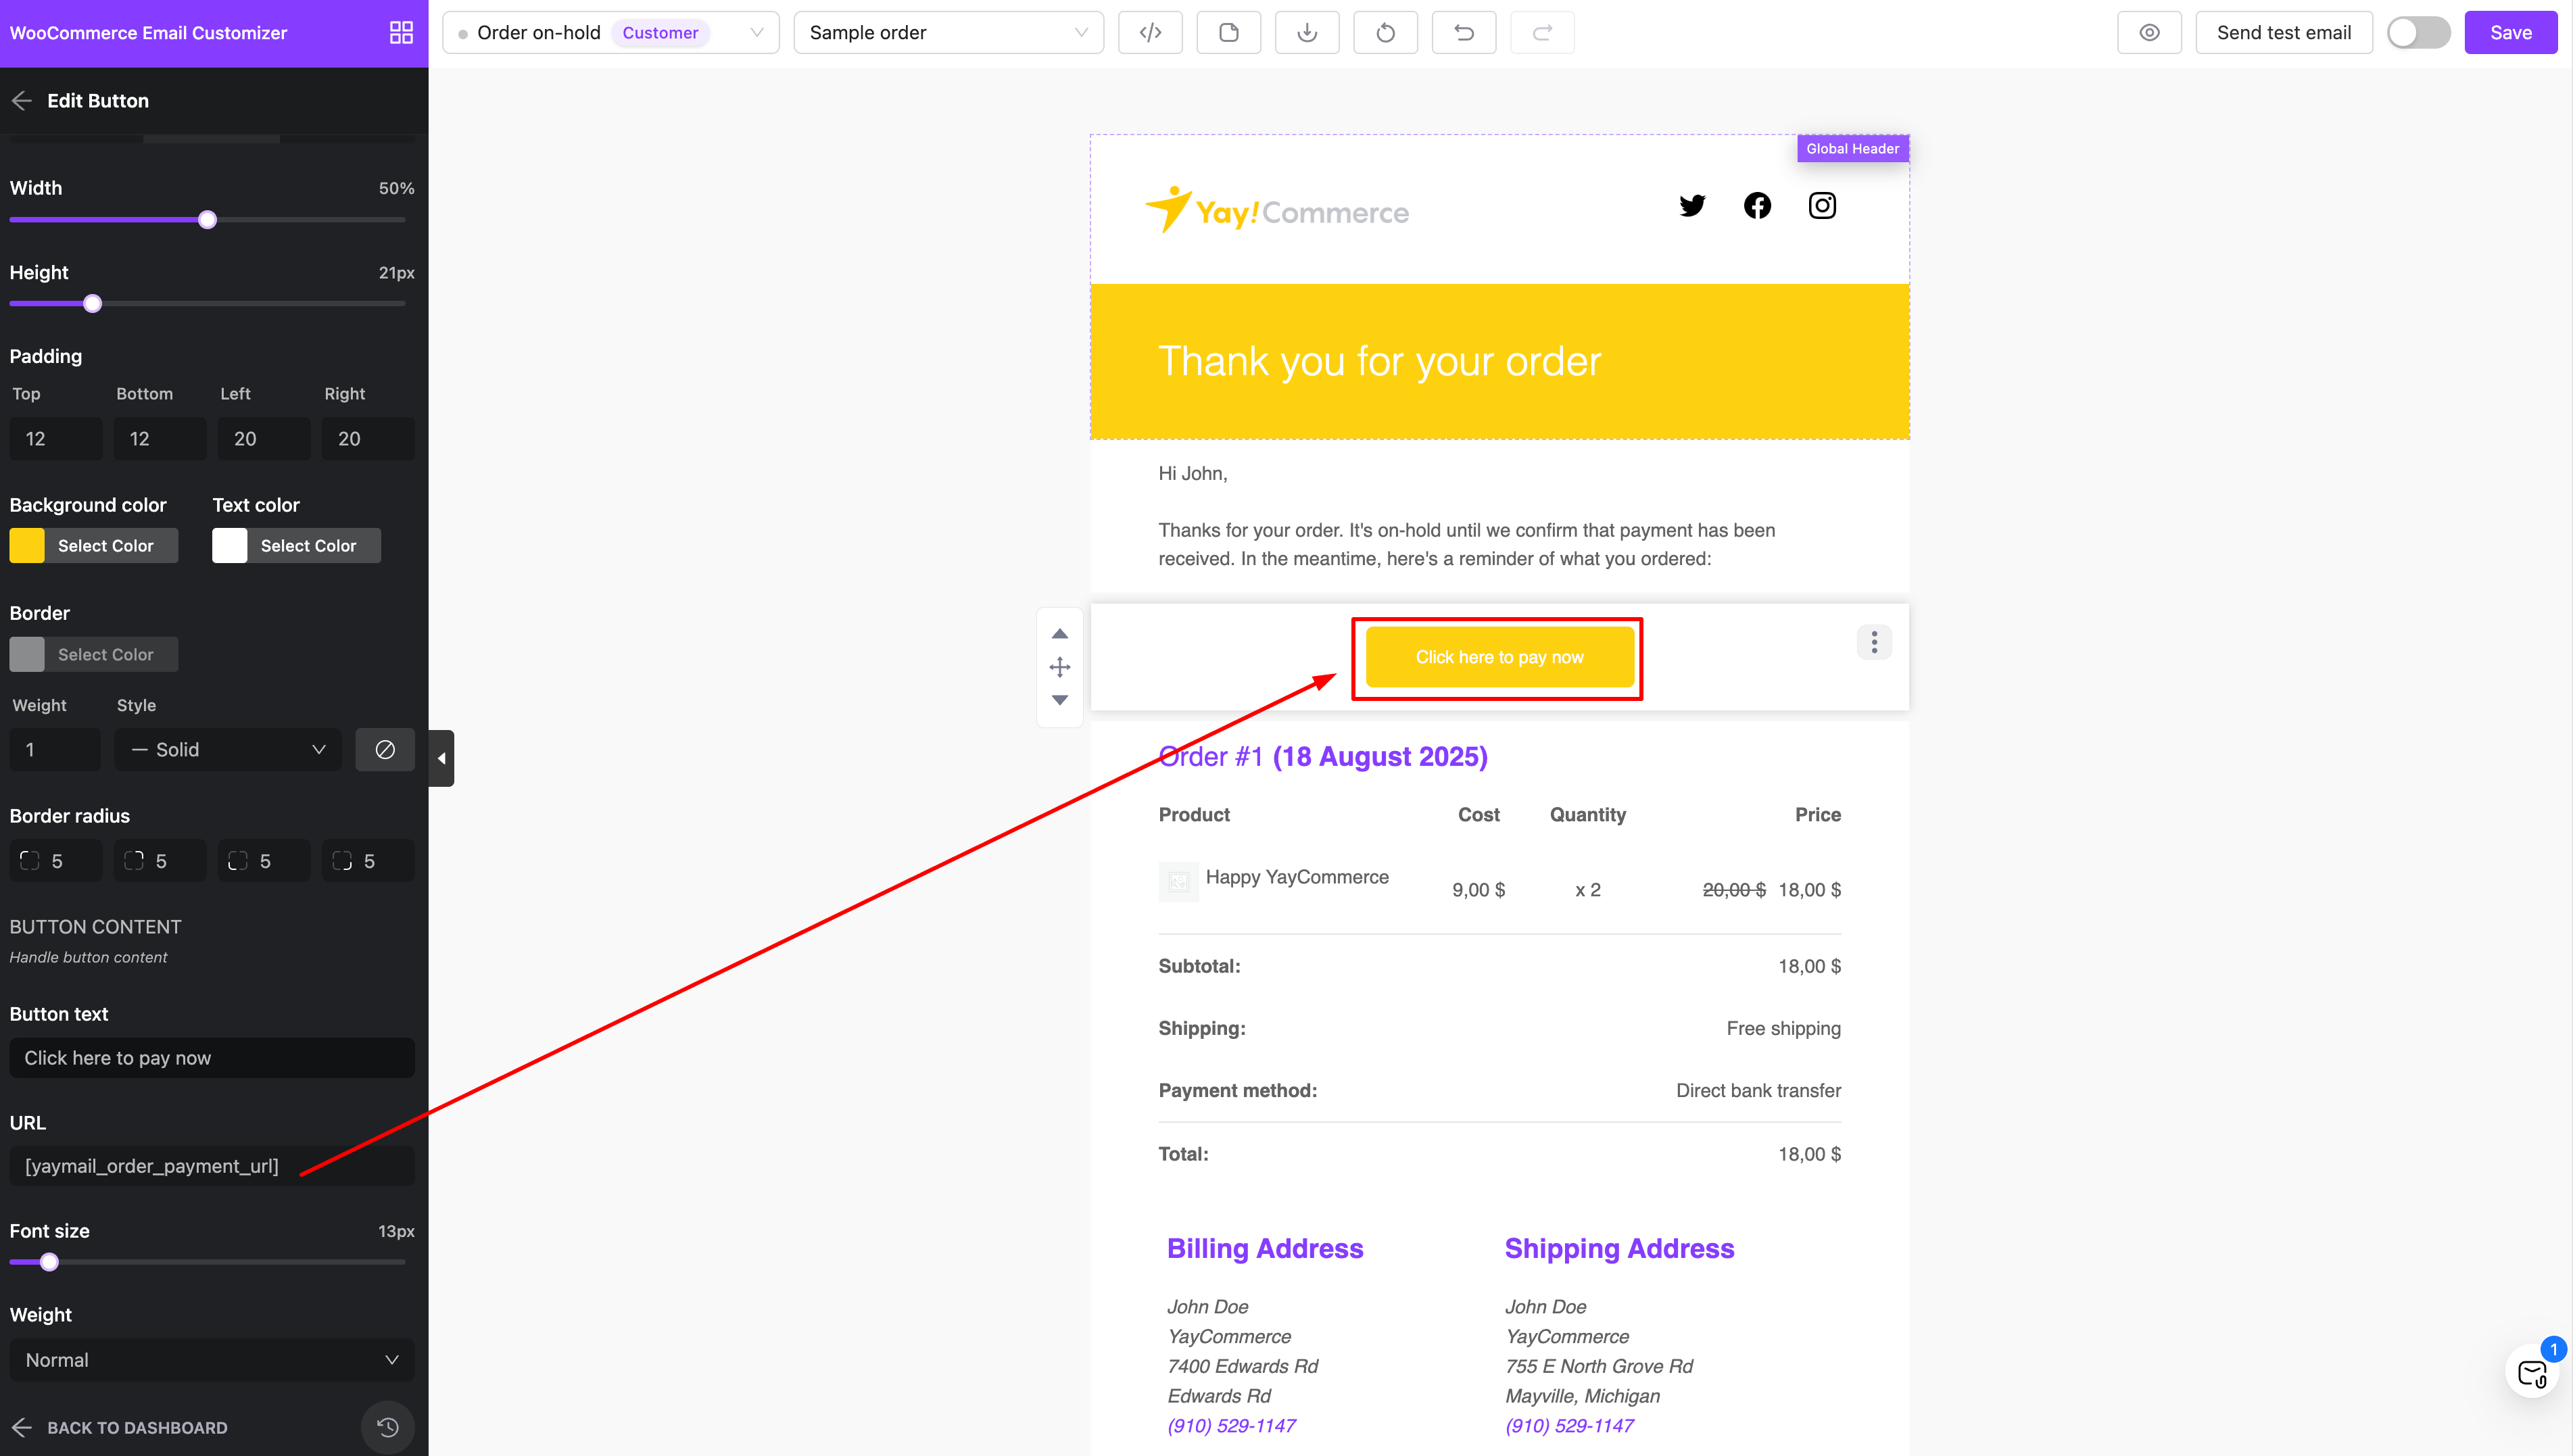Image resolution: width=2573 pixels, height=1456 pixels.
Task: Click the Twitter icon in email header
Action: 1692,206
